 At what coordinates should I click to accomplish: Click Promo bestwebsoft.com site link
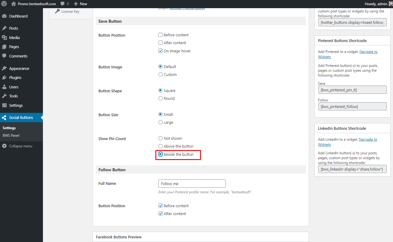(x=37, y=4)
